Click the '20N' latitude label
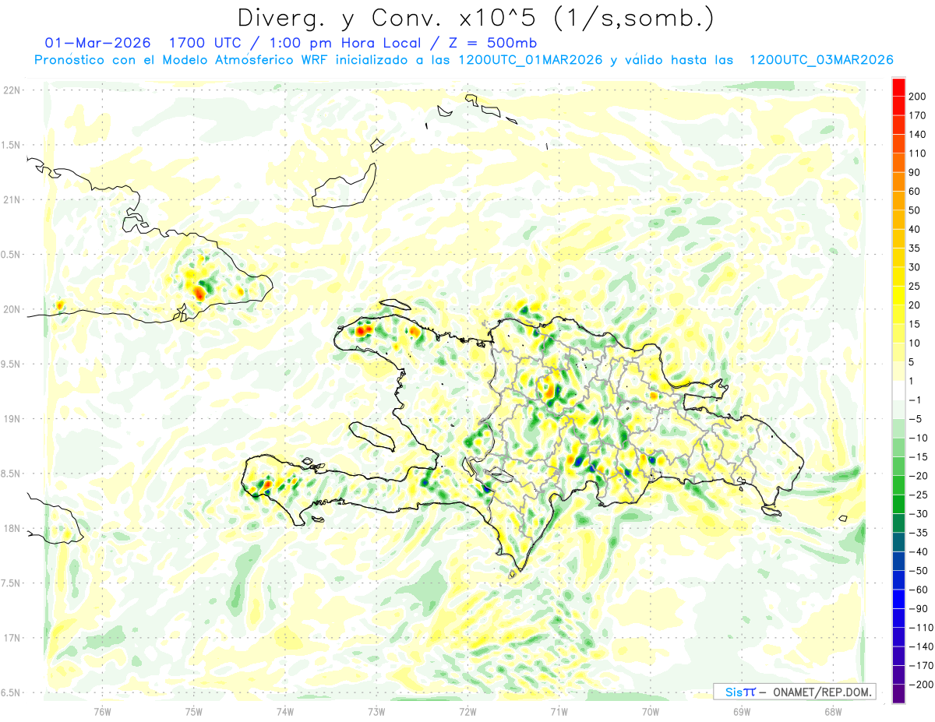The image size is (935, 722). (x=11, y=309)
